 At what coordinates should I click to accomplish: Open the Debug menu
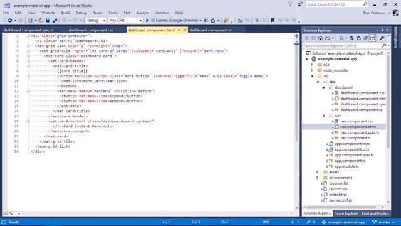[81, 13]
